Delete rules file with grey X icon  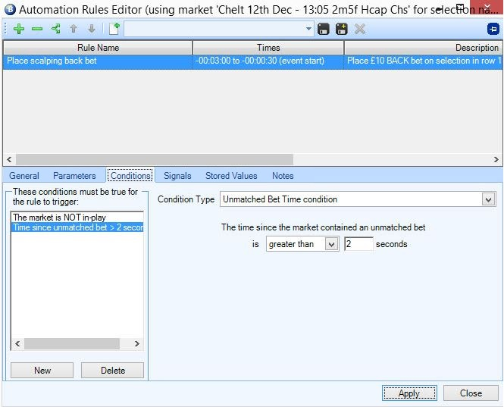tap(360, 29)
